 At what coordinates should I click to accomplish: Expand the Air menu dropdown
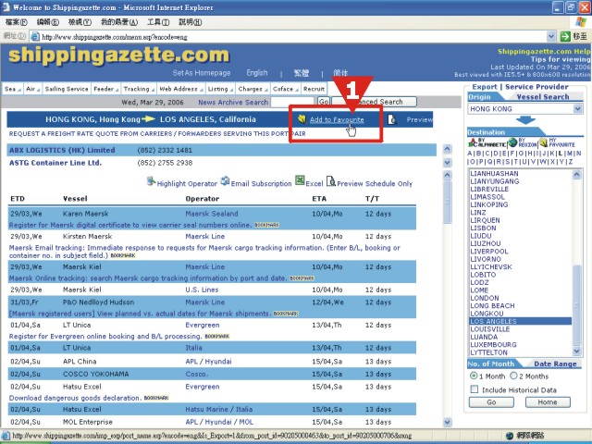coord(33,89)
